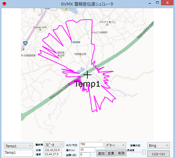Open the パターン dropdown

point(115,145)
